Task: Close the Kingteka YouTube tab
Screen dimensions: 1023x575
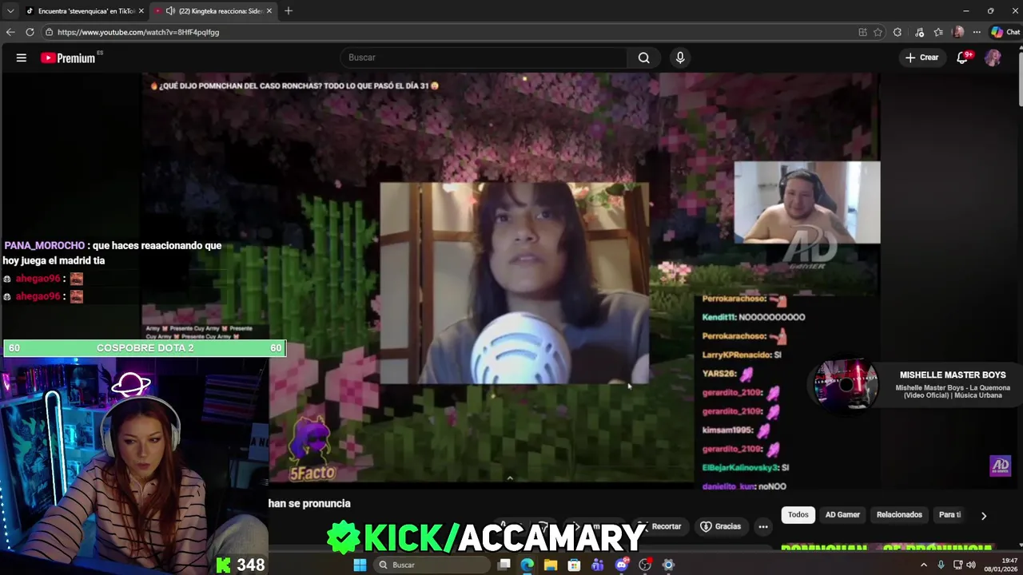Action: click(269, 11)
